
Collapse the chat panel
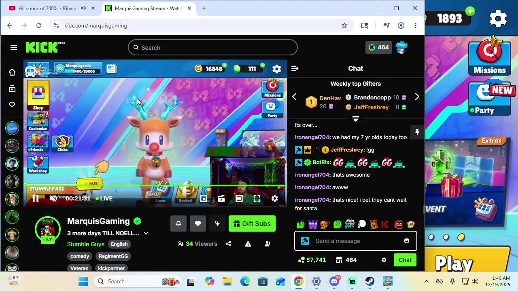pyautogui.click(x=295, y=69)
